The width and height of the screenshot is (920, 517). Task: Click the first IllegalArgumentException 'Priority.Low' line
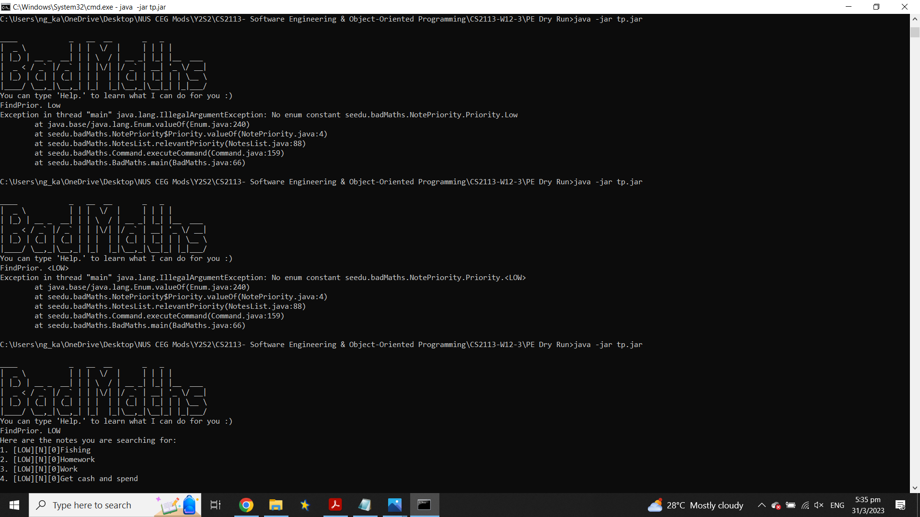click(x=259, y=115)
